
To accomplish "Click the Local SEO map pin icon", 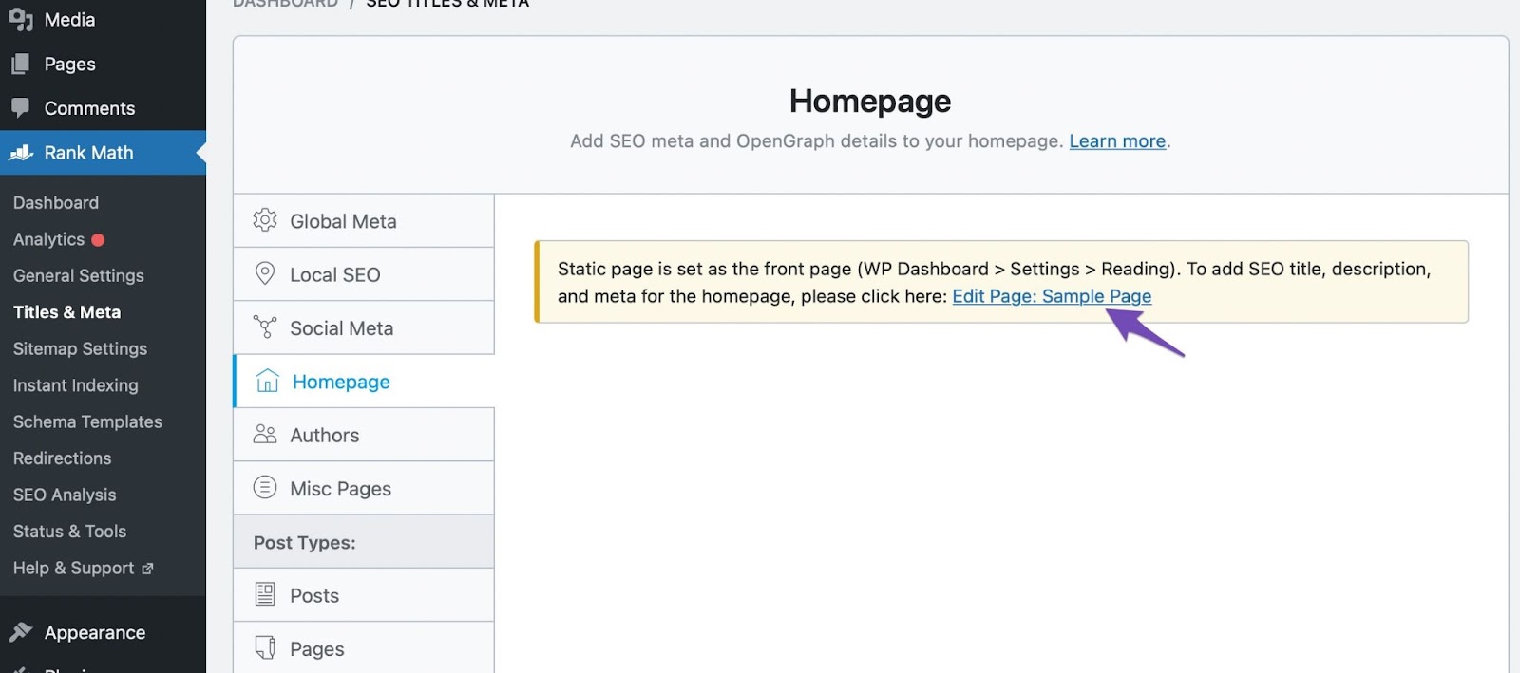I will pos(265,273).
